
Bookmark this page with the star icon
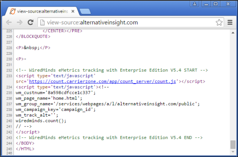point(219,23)
